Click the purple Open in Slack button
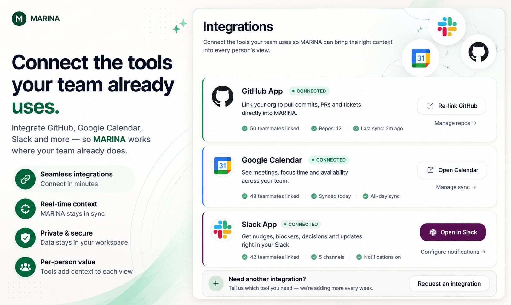511x305 pixels. (x=453, y=232)
